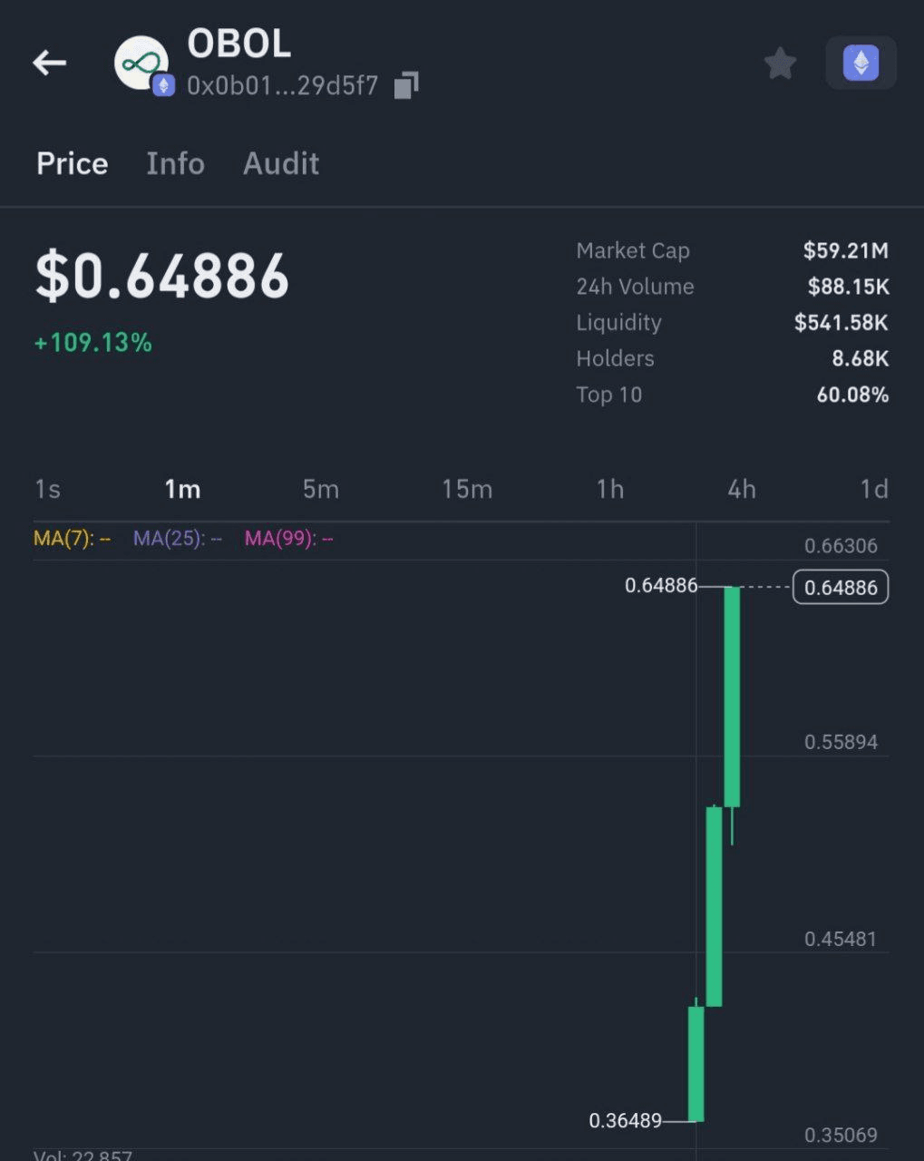Viewport: 924px width, 1161px height.
Task: Click the 0.35069 price axis label
Action: tap(841, 1136)
